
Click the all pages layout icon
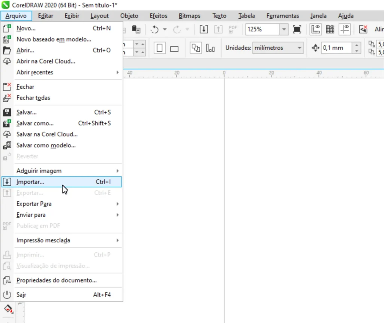[195, 48]
